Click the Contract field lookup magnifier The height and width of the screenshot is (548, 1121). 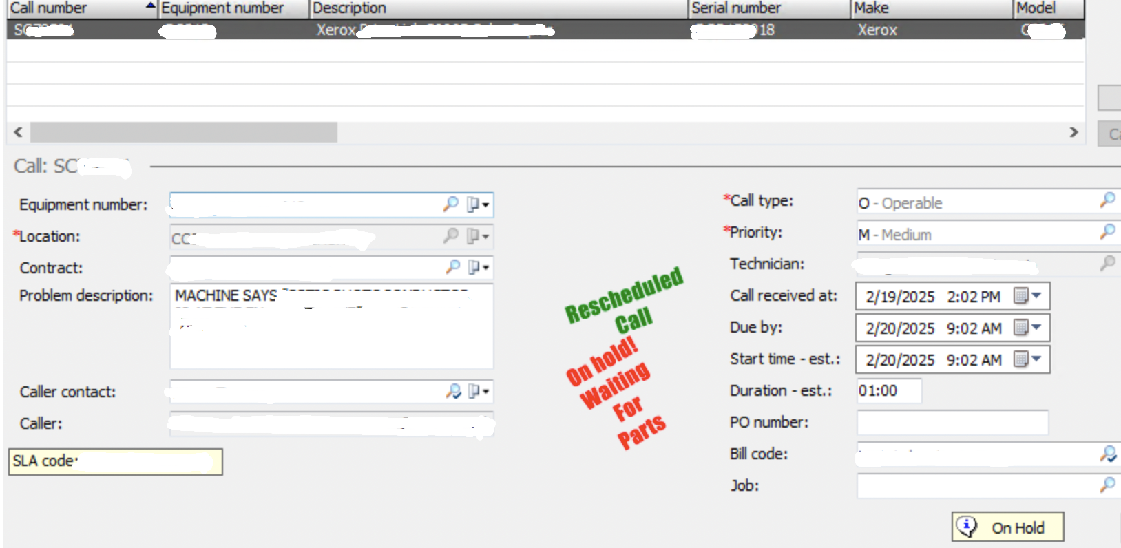click(452, 266)
